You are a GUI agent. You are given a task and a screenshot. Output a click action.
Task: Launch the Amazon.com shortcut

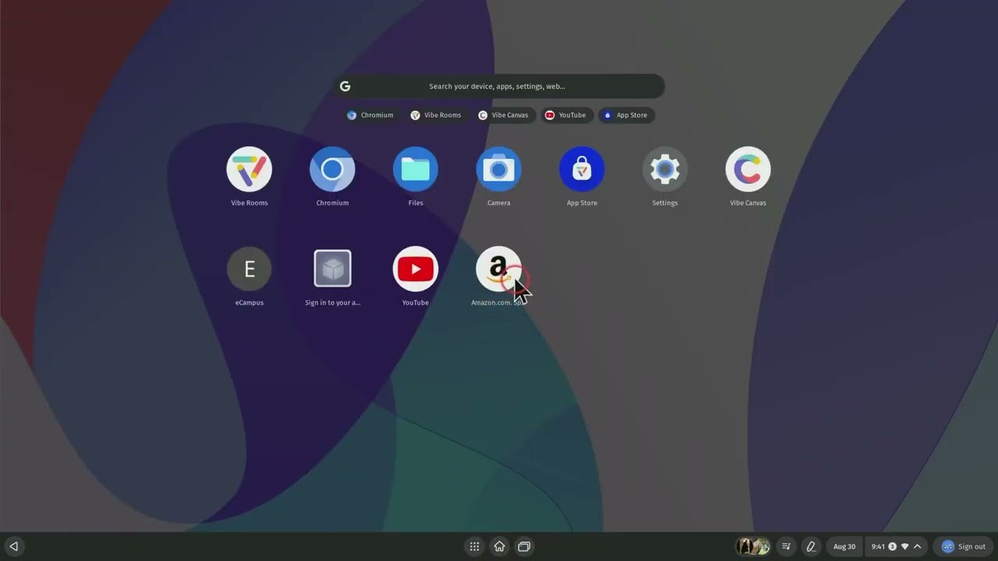click(497, 270)
